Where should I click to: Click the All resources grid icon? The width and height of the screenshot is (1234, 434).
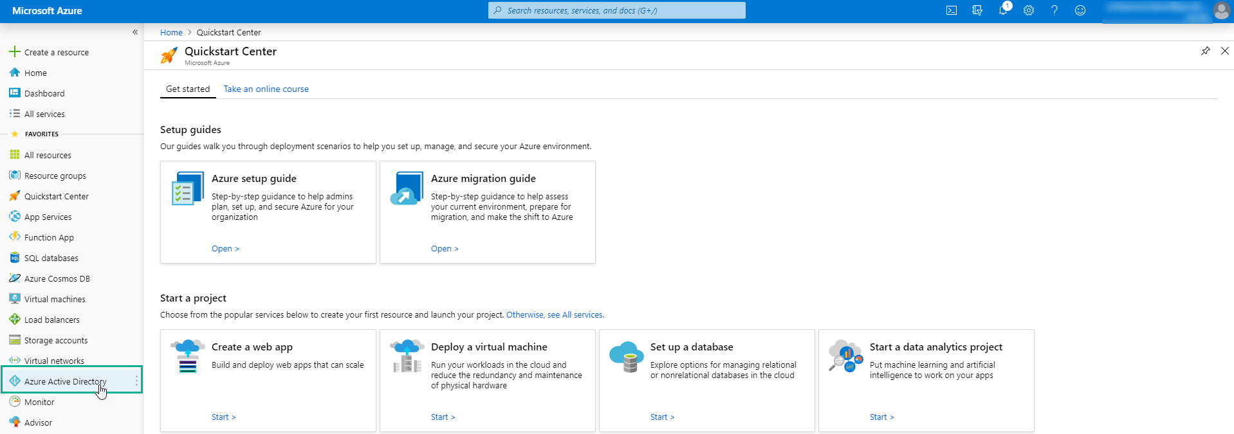pos(15,154)
